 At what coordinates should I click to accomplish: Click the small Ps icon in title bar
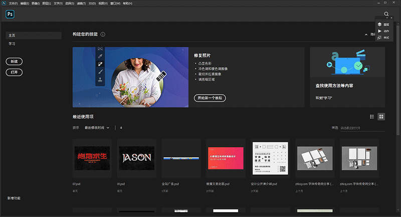4,3
